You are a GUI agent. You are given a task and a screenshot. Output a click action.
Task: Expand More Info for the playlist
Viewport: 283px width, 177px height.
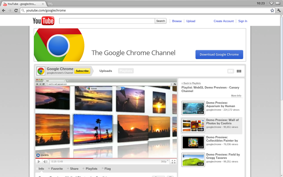[236, 96]
